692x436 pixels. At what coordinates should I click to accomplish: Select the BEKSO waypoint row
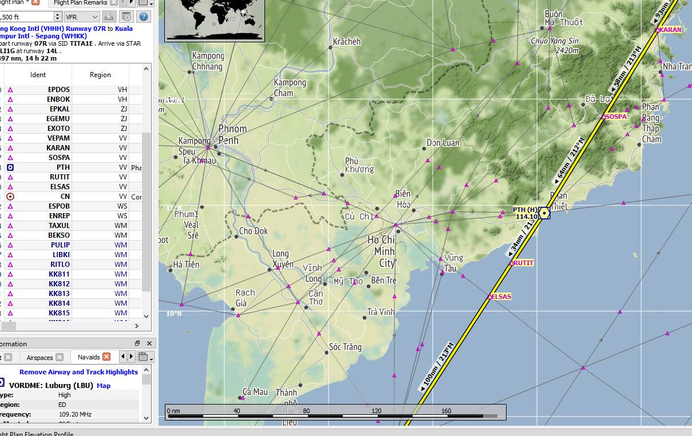click(71, 235)
